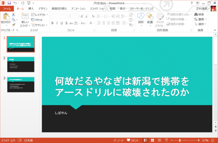Increase font size with the large A icon
This screenshot has height=143, width=218.
click(82, 16)
